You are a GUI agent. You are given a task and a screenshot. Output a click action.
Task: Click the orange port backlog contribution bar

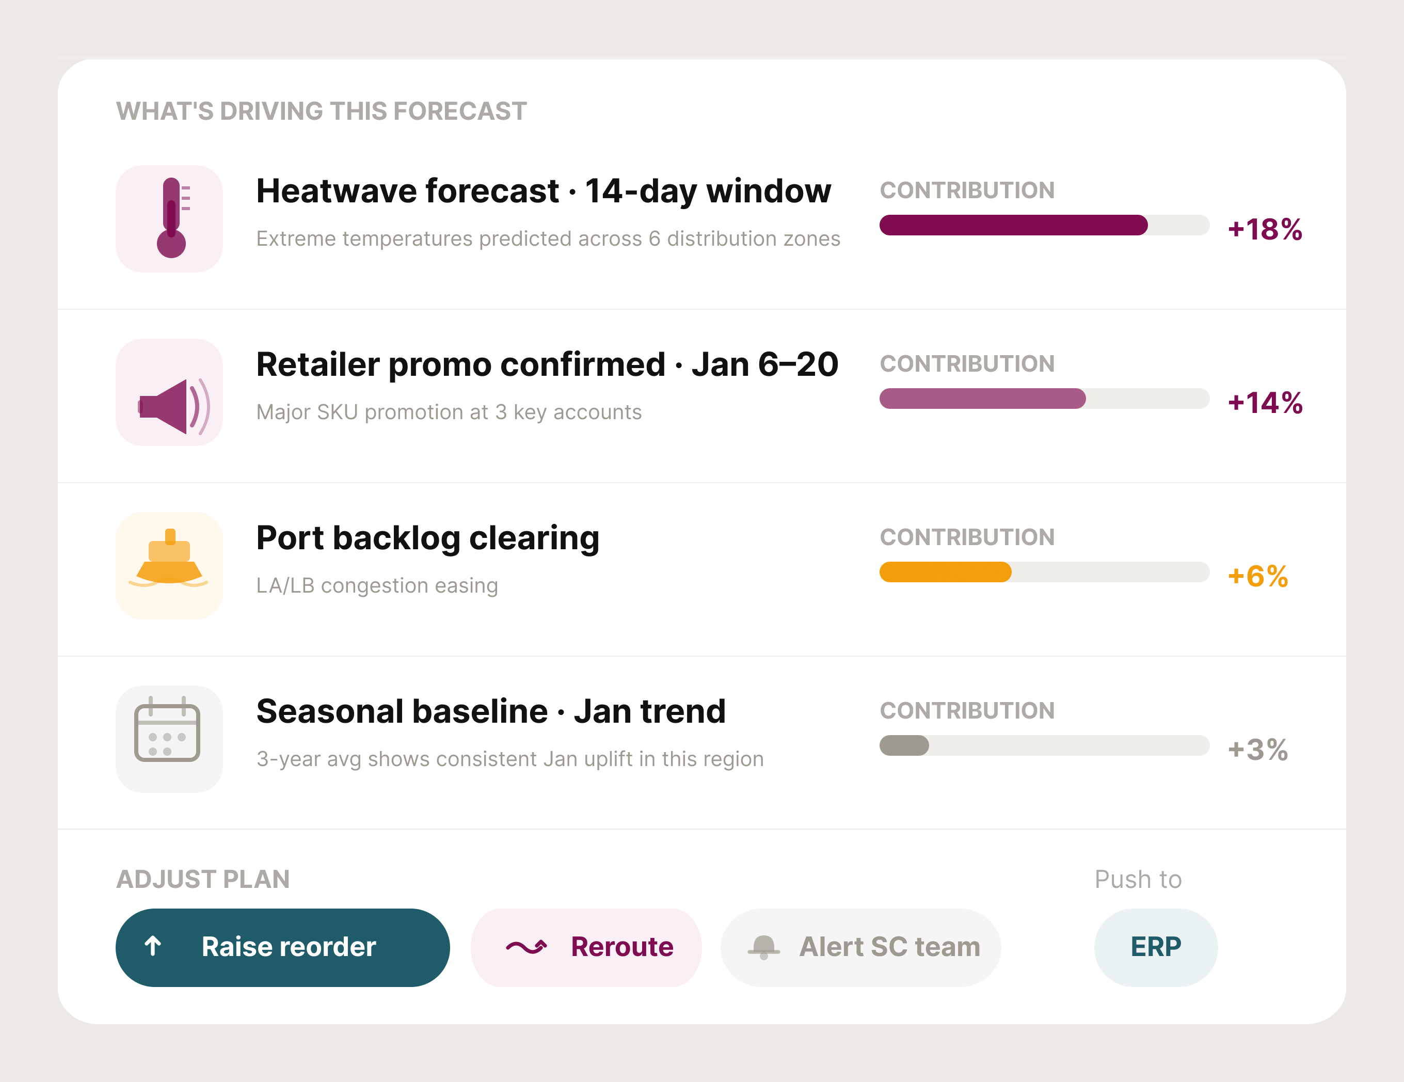tap(1044, 572)
